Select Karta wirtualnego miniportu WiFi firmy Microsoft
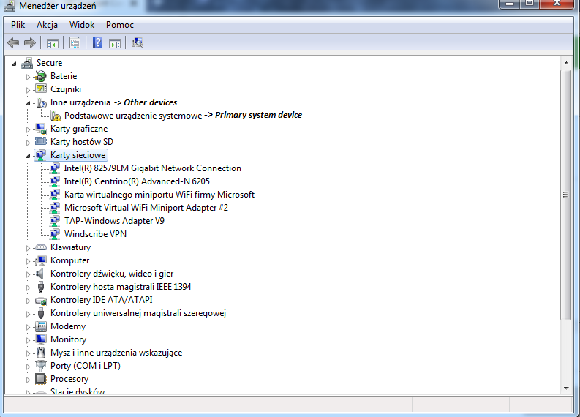 pyautogui.click(x=159, y=195)
